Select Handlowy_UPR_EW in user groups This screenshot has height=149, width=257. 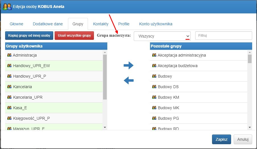[54, 66]
